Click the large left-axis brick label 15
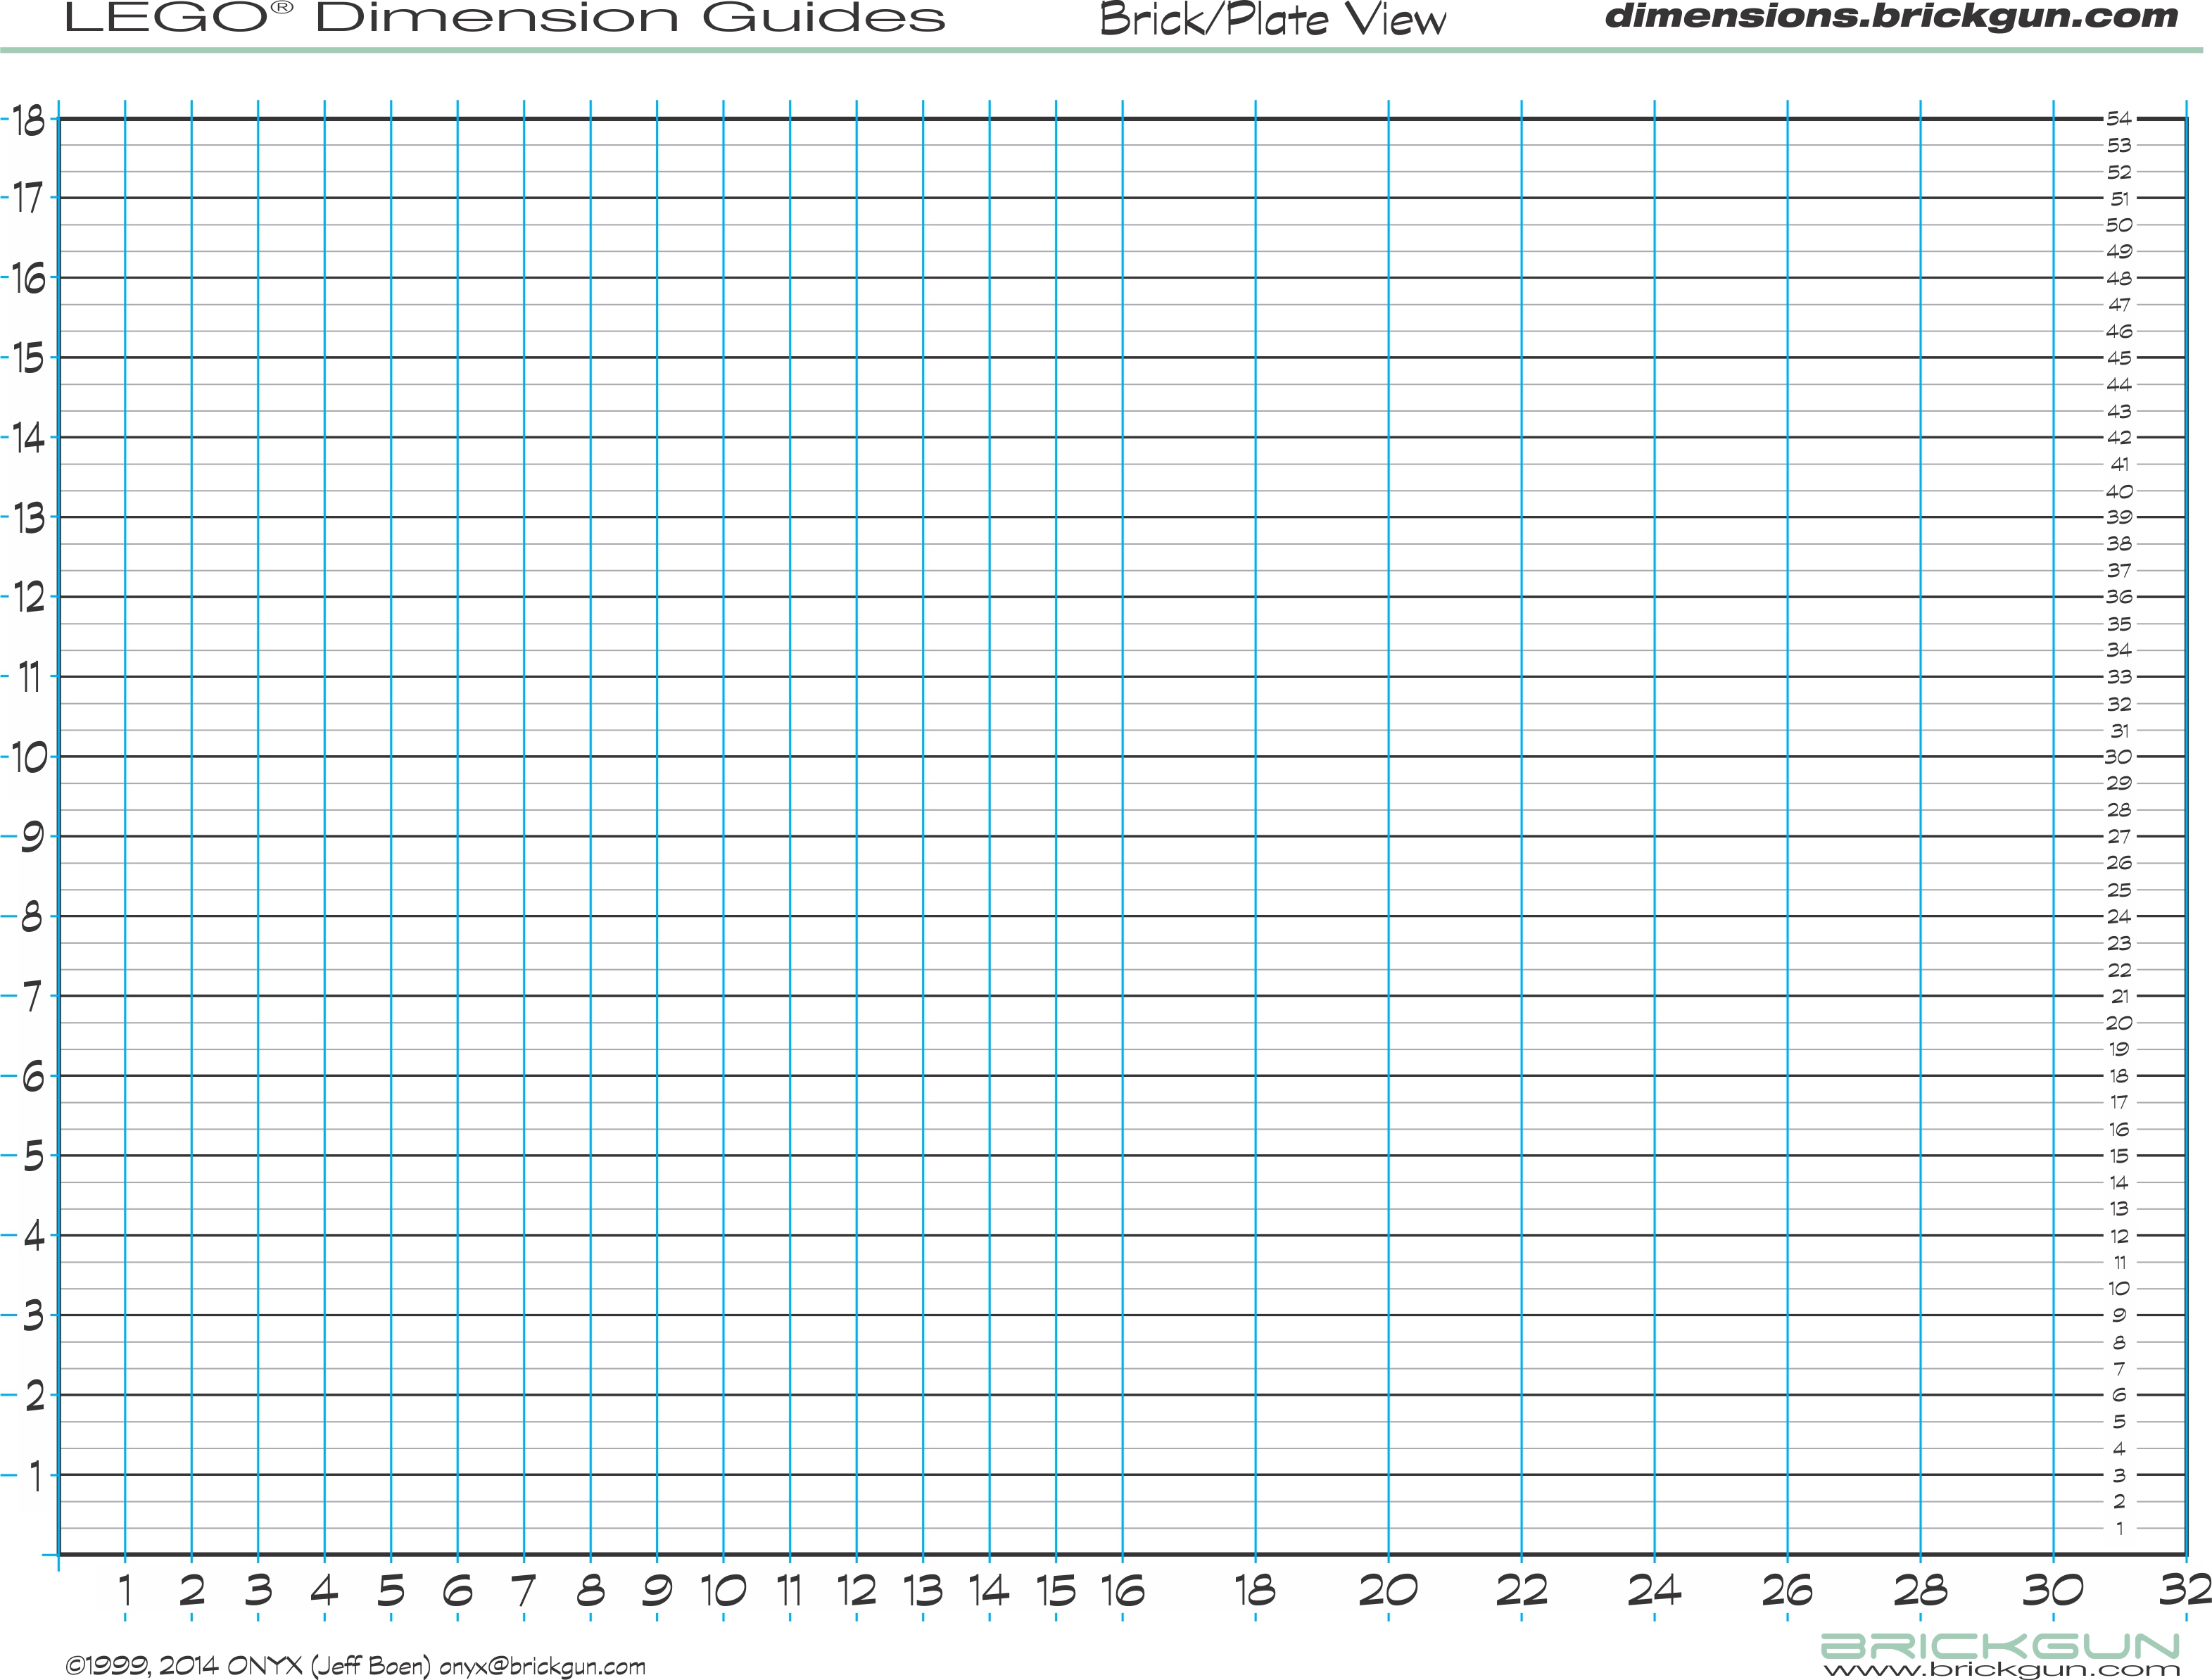2212x1680 pixels. pyautogui.click(x=29, y=358)
